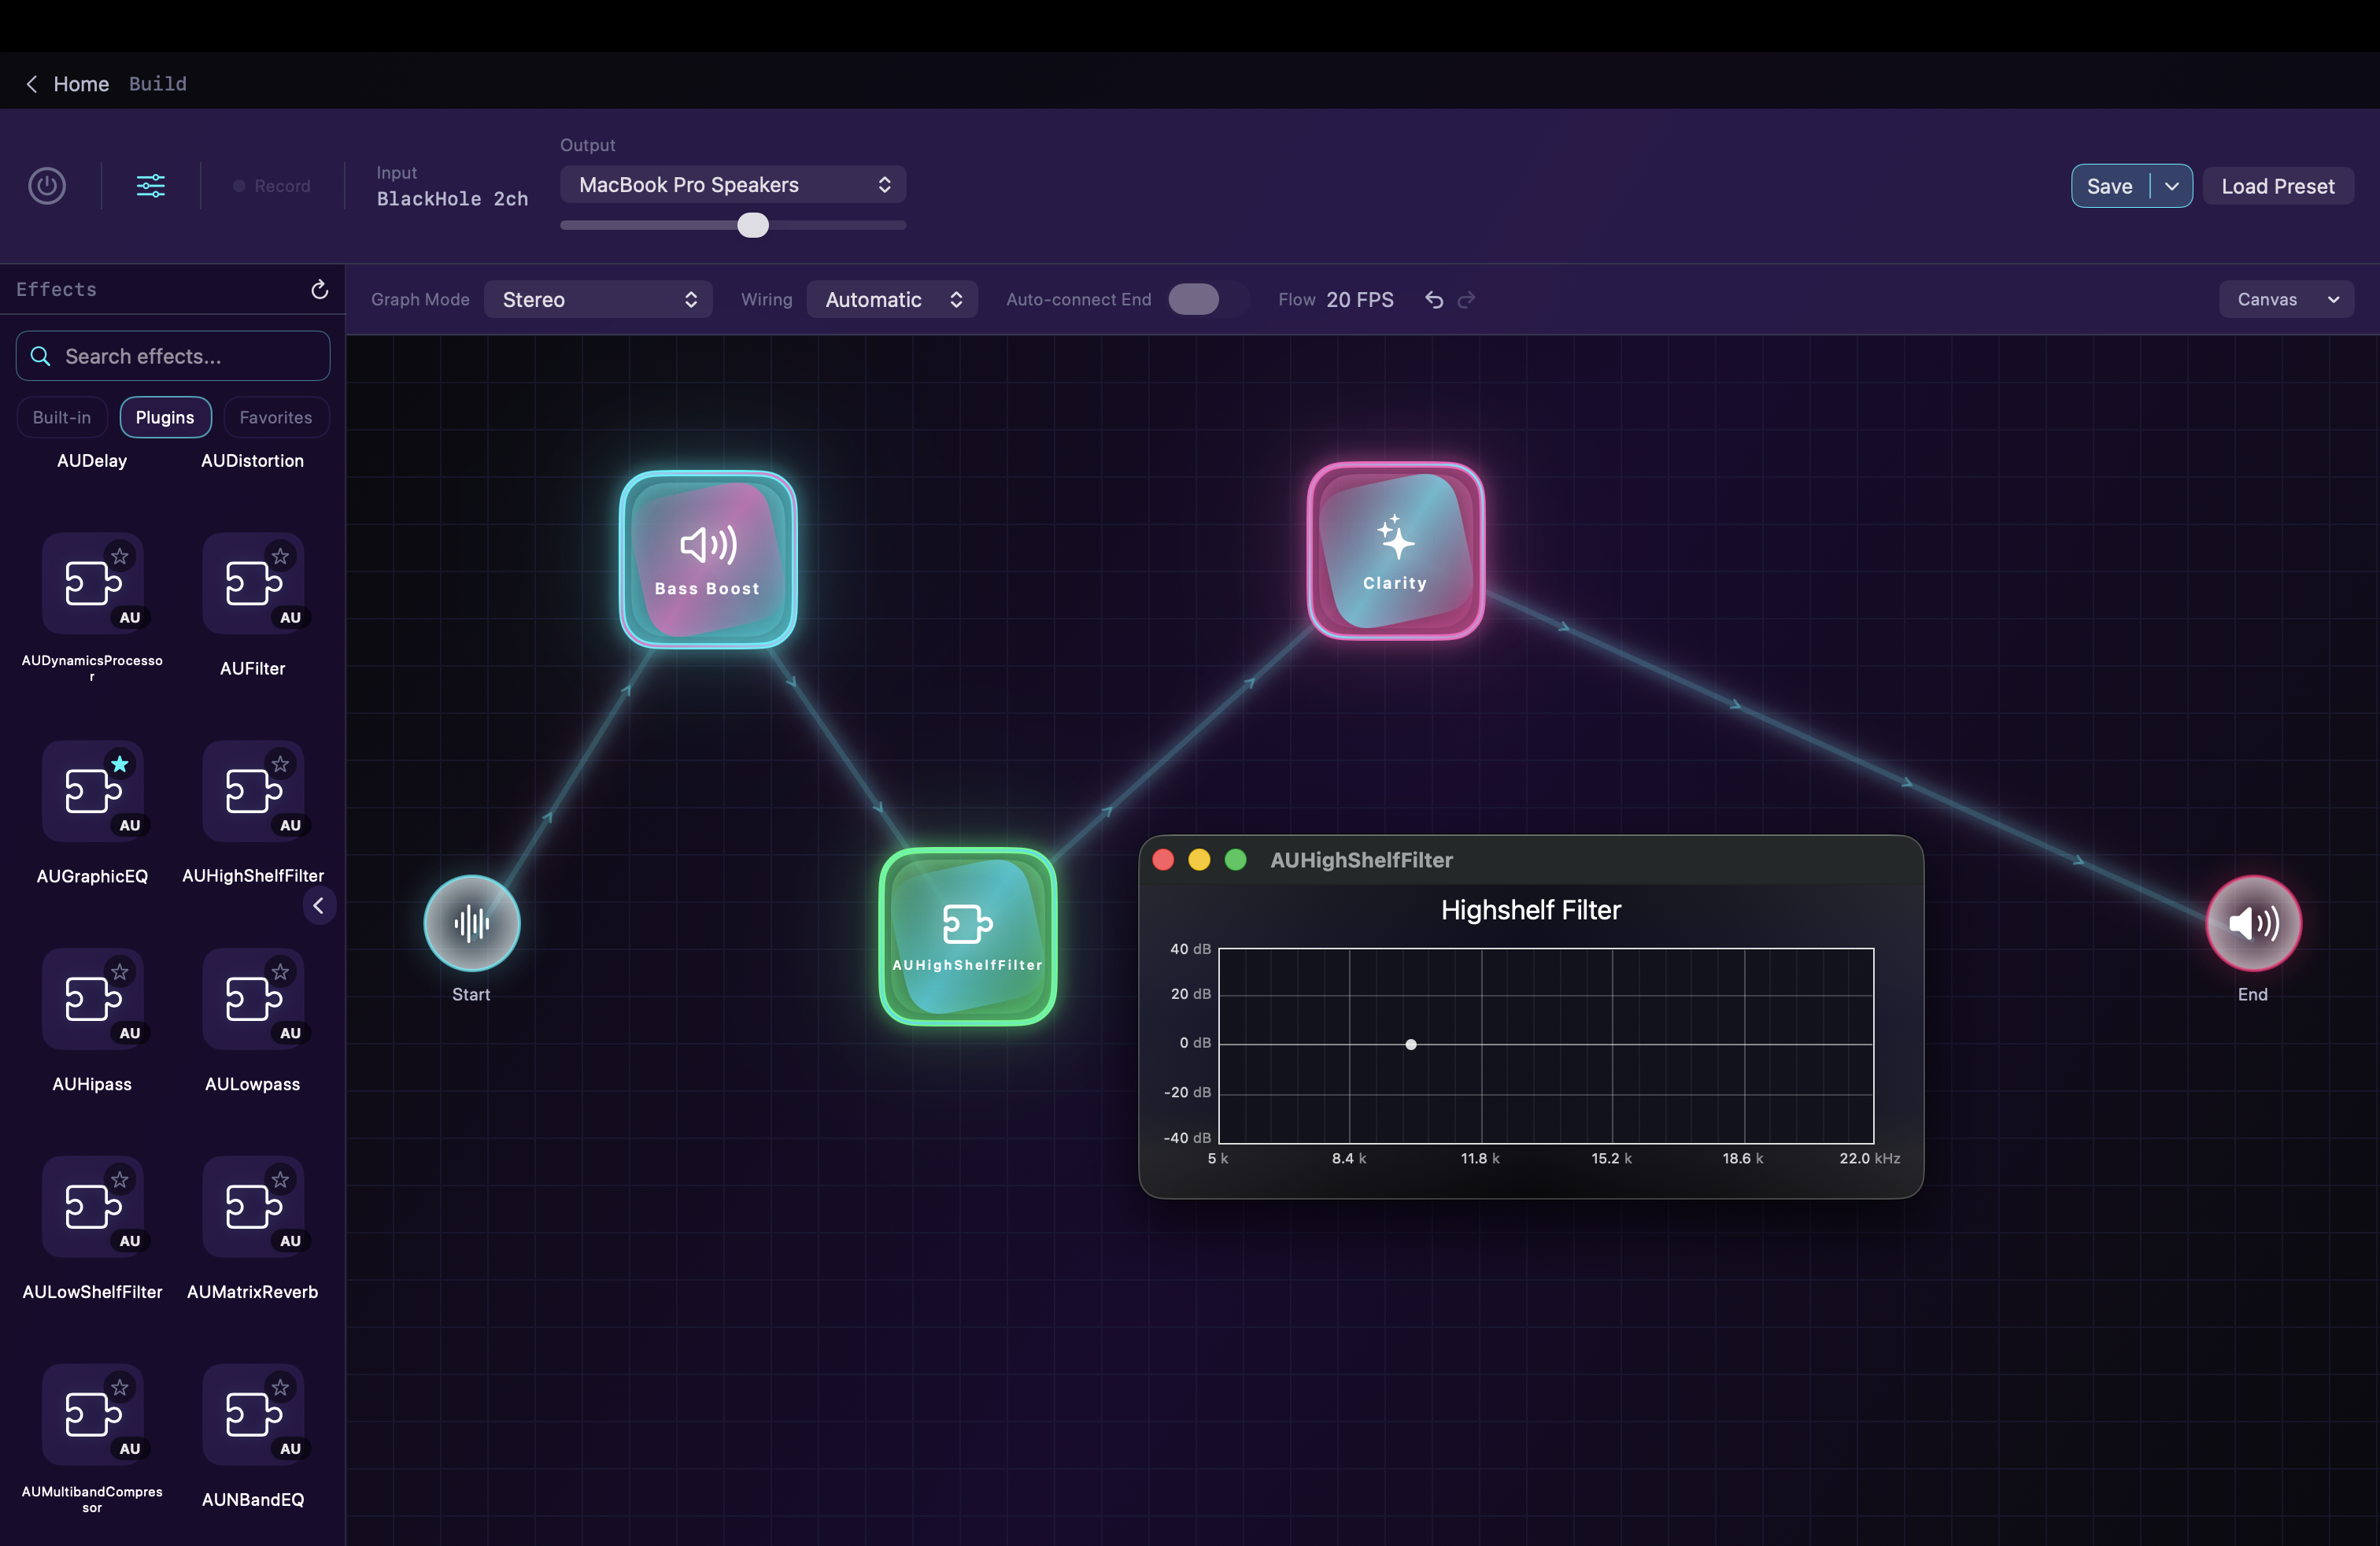Click the power toggle icon

click(46, 185)
